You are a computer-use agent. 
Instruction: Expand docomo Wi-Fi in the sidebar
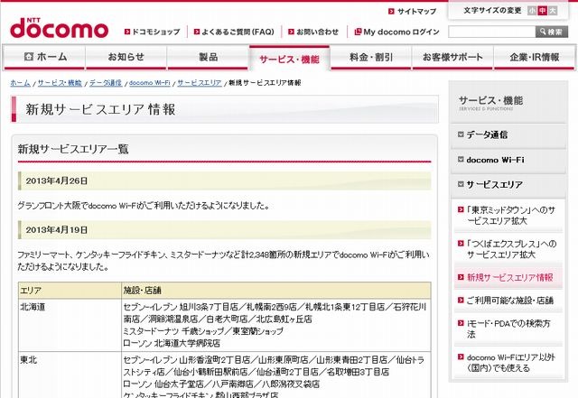(x=508, y=160)
